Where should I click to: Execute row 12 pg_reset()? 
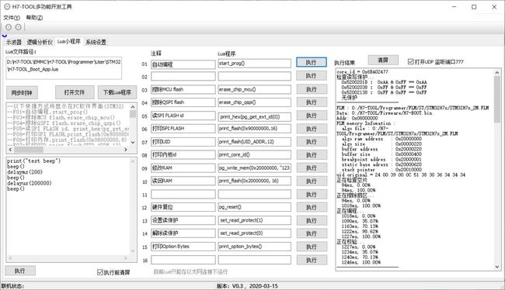pyautogui.click(x=312, y=207)
